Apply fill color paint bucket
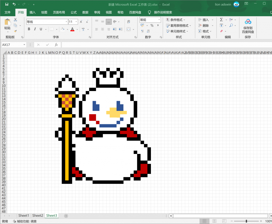272x224 pixels. [x=63, y=29]
